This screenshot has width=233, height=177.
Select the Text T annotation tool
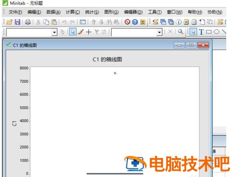pos(201,32)
